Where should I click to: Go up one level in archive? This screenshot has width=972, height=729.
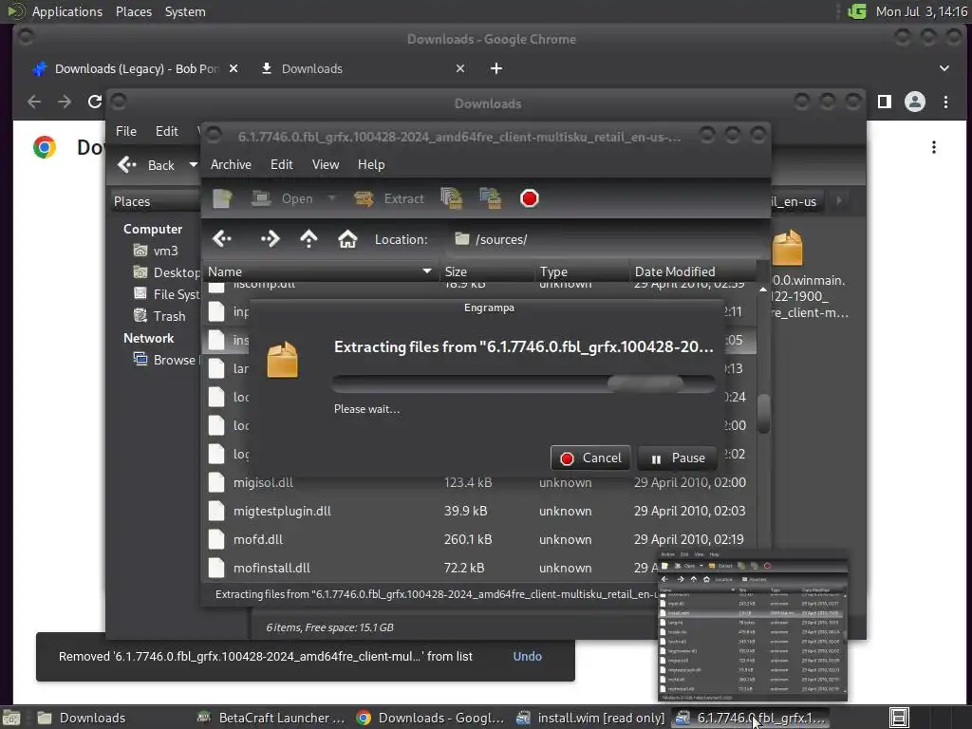(308, 239)
